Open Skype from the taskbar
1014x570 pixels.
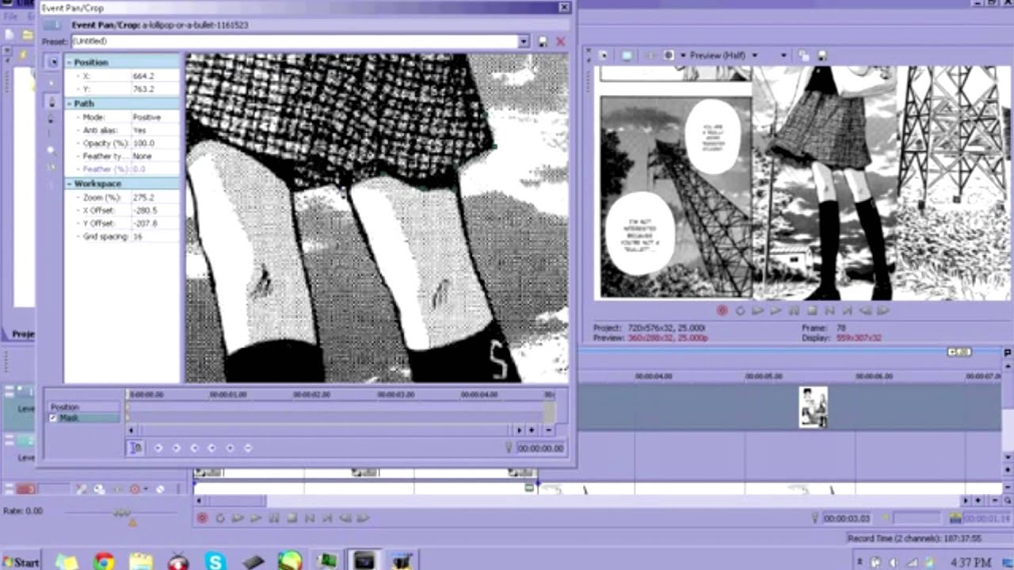pyautogui.click(x=215, y=561)
